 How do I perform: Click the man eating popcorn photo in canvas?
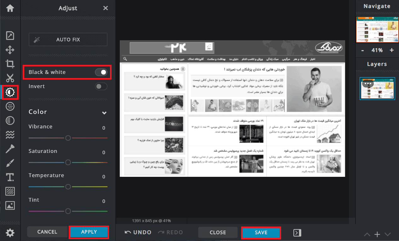[314, 89]
